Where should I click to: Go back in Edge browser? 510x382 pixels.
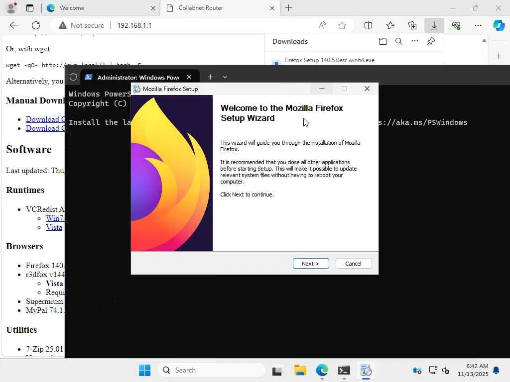tap(13, 25)
